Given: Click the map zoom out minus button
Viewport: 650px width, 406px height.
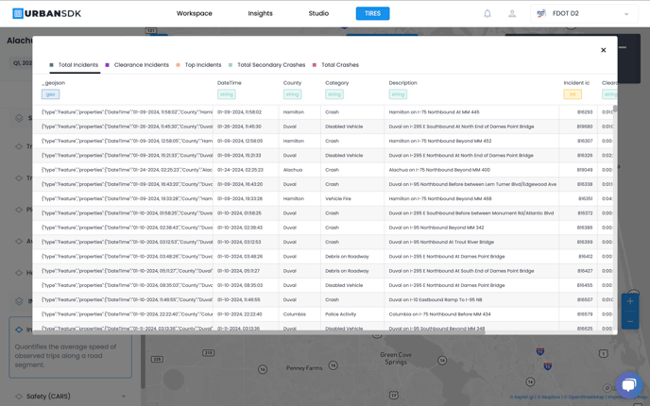Looking at the screenshot, I should [629, 321].
